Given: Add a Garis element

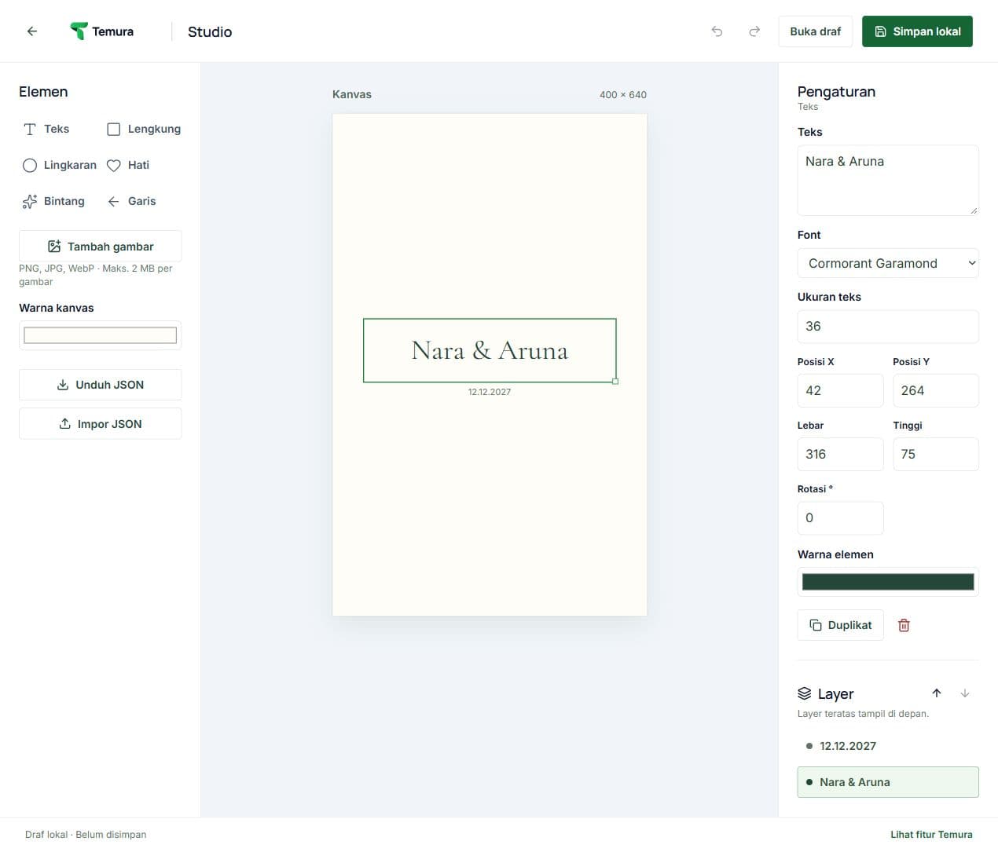Looking at the screenshot, I should point(132,201).
